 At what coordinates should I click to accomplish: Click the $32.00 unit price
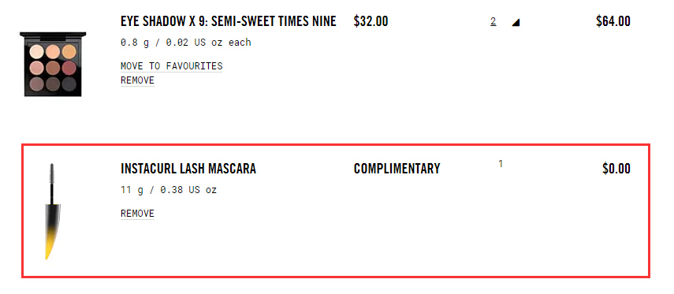[x=371, y=21]
